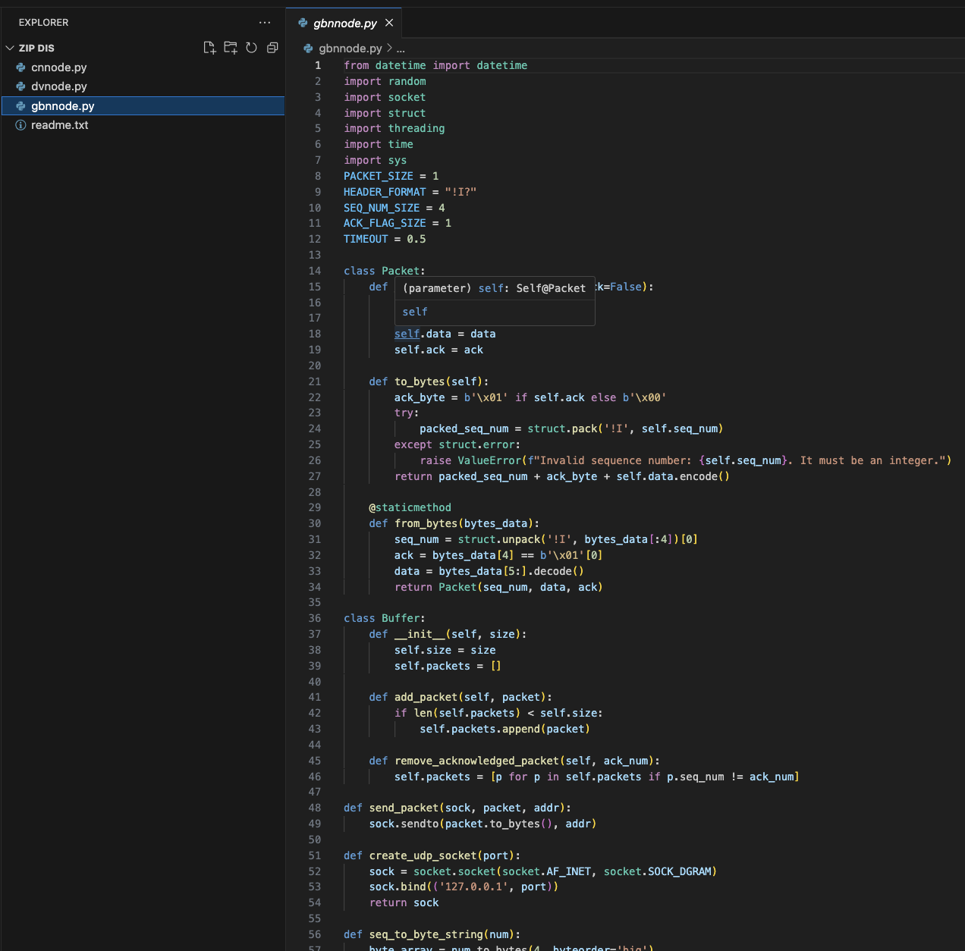This screenshot has width=965, height=951.
Task: Close the gbnnode.py tab
Action: (389, 23)
